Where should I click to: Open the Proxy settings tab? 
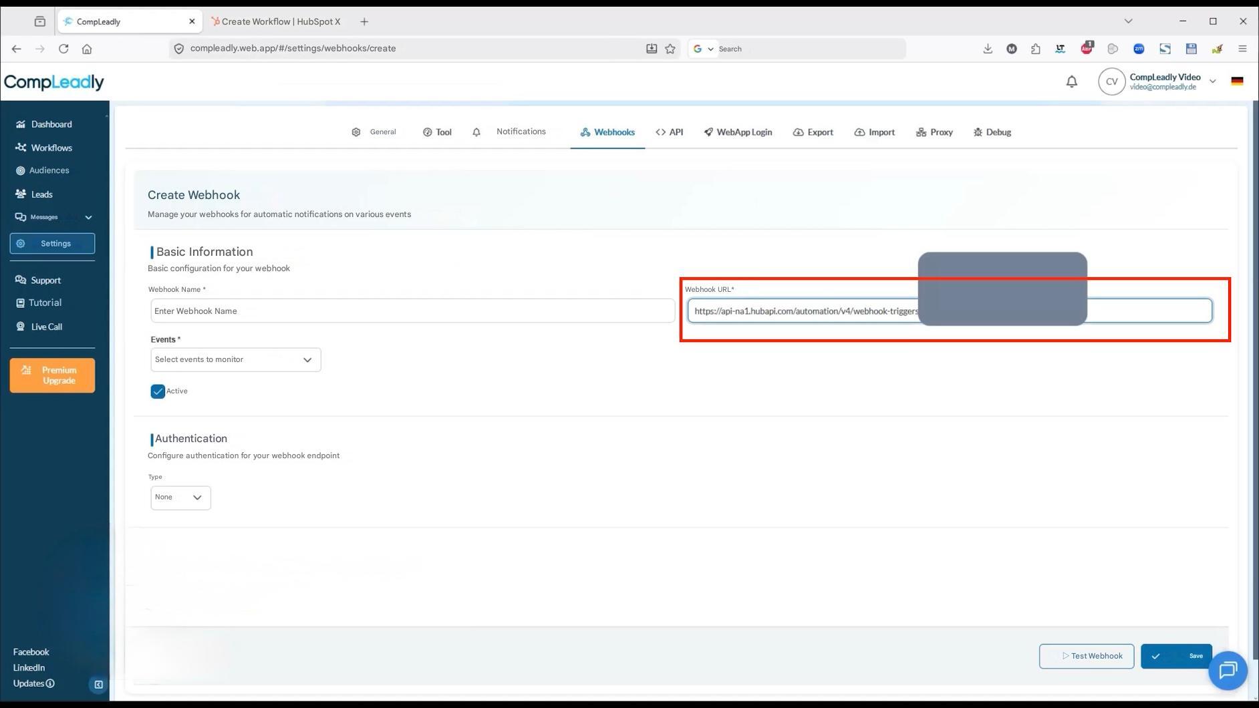point(934,132)
